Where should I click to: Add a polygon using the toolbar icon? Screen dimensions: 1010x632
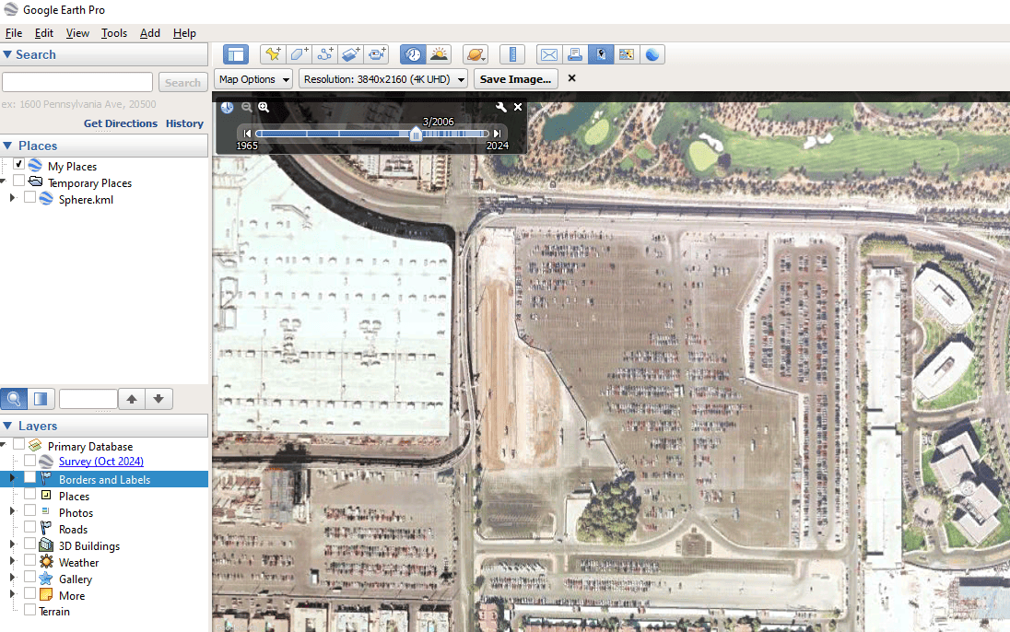point(299,54)
